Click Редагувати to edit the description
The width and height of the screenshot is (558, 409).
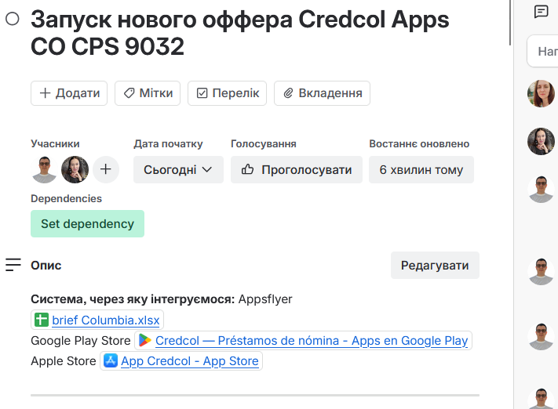(435, 265)
